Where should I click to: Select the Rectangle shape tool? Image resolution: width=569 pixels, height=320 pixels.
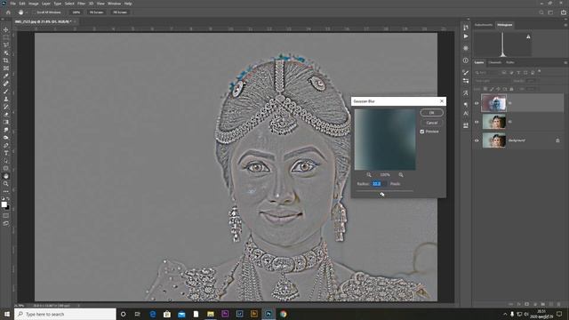click(6, 168)
